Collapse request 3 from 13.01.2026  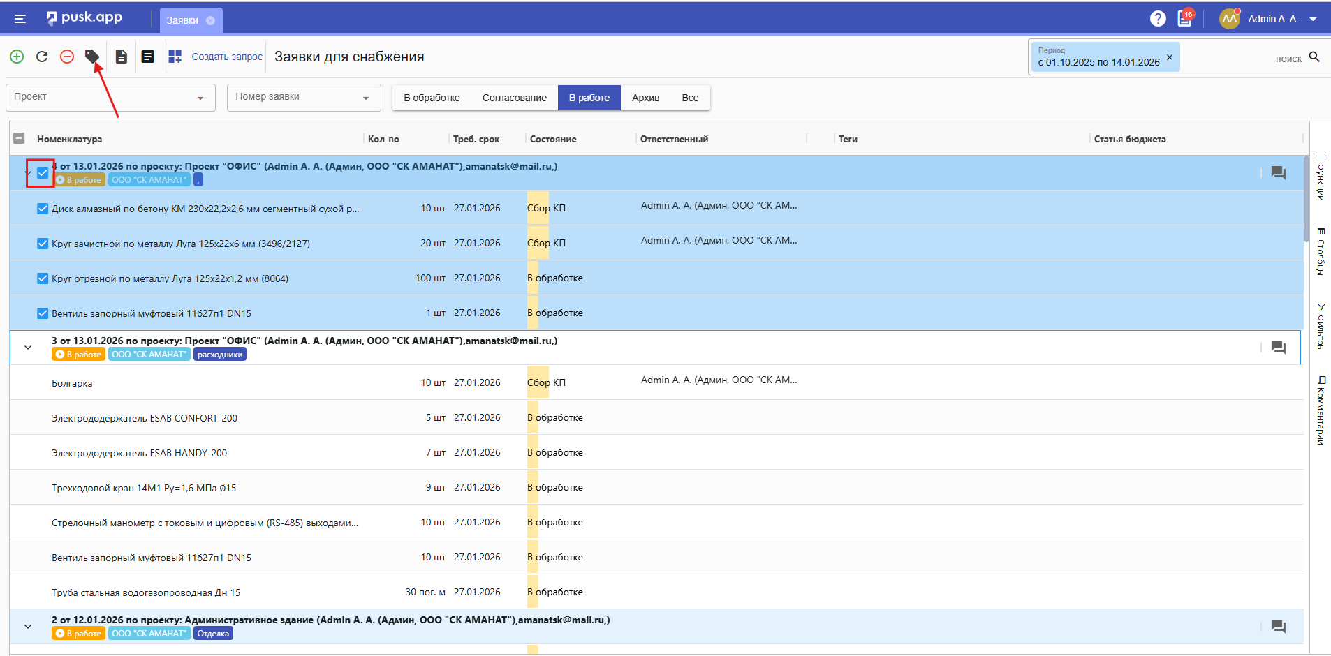(28, 348)
